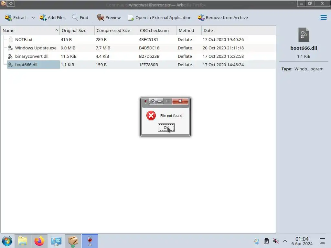Click the large boot666.dll preview icon
331x248 pixels.
pos(304,35)
